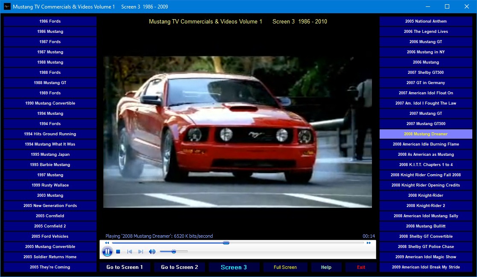Play 2005 National Anthem video
Viewport: 477px width, 277px height.
pyautogui.click(x=426, y=21)
